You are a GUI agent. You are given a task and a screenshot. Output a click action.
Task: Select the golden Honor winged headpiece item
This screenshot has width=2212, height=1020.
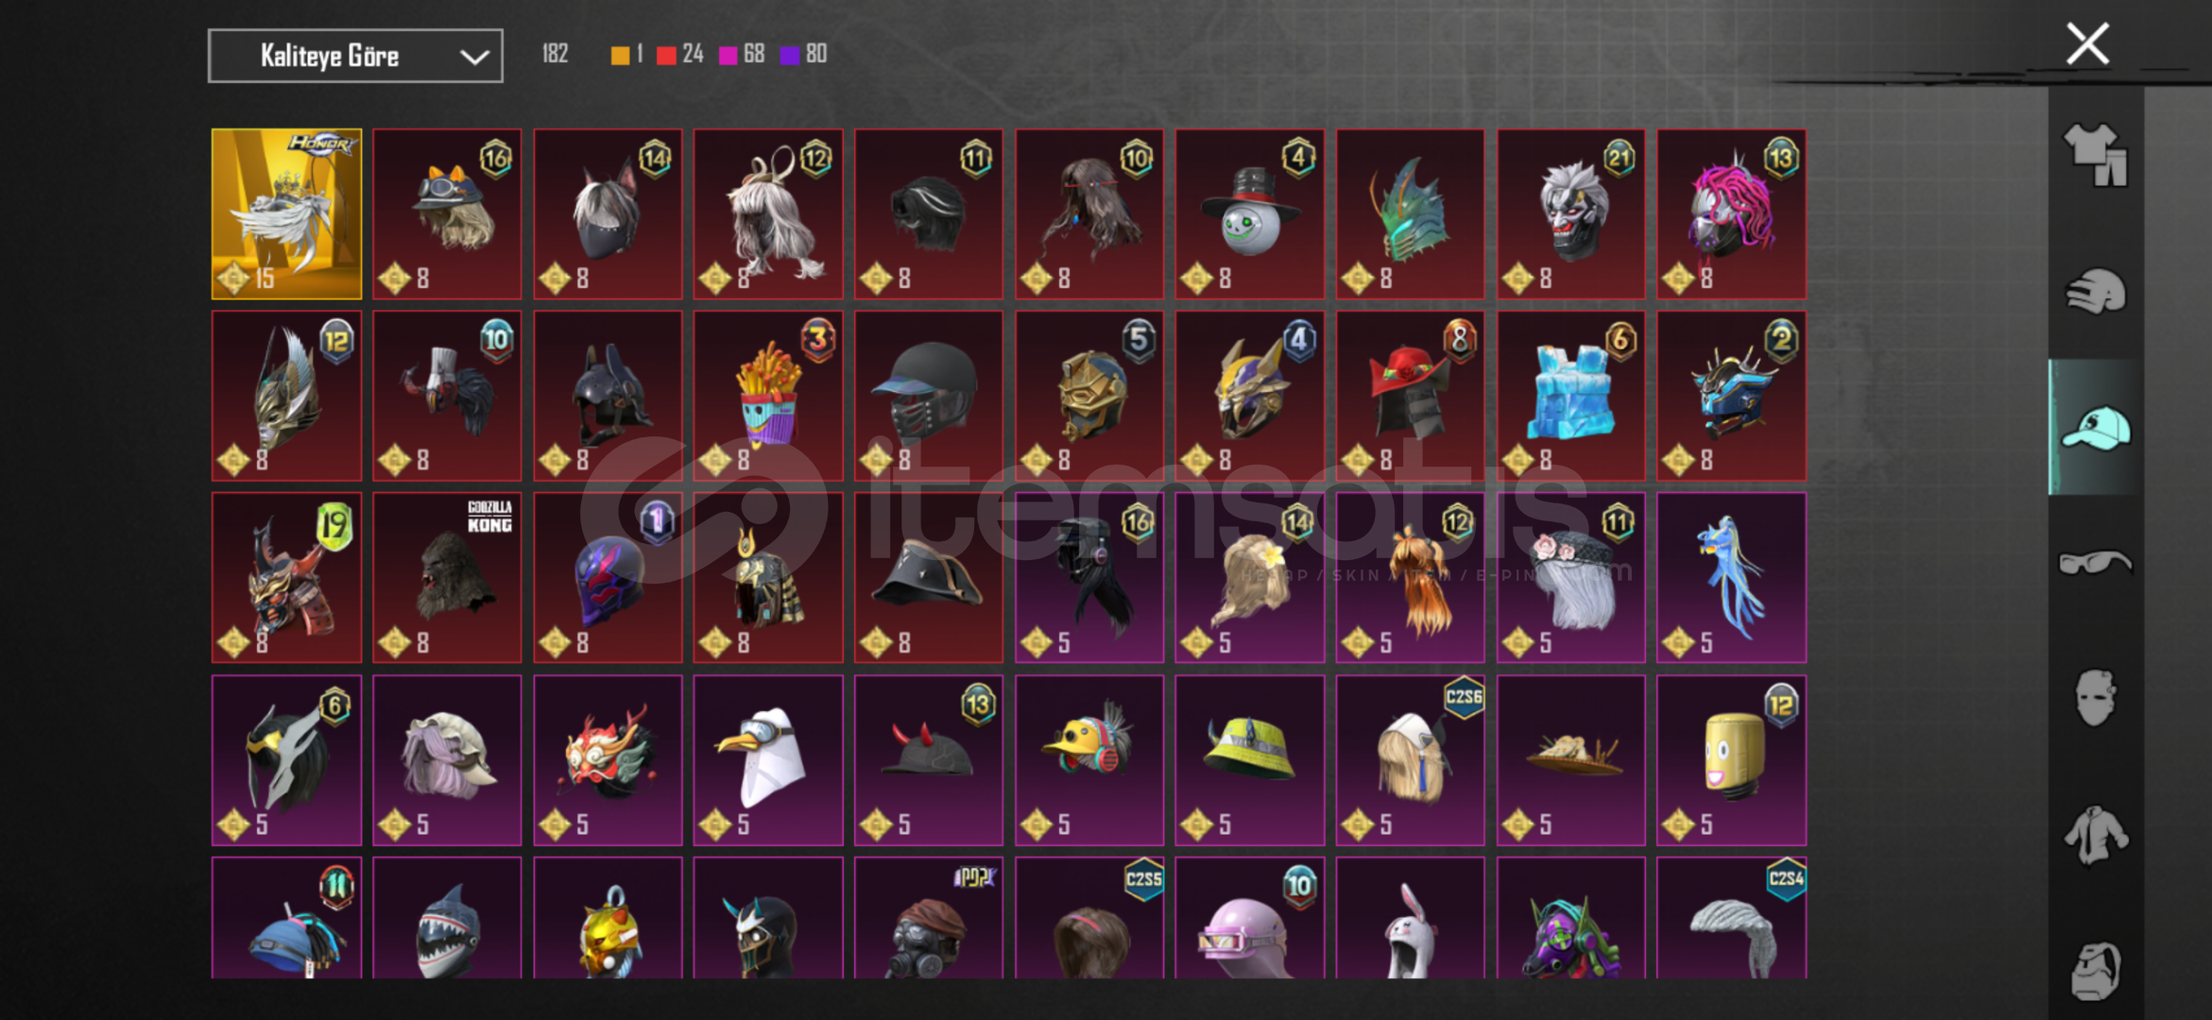(286, 213)
